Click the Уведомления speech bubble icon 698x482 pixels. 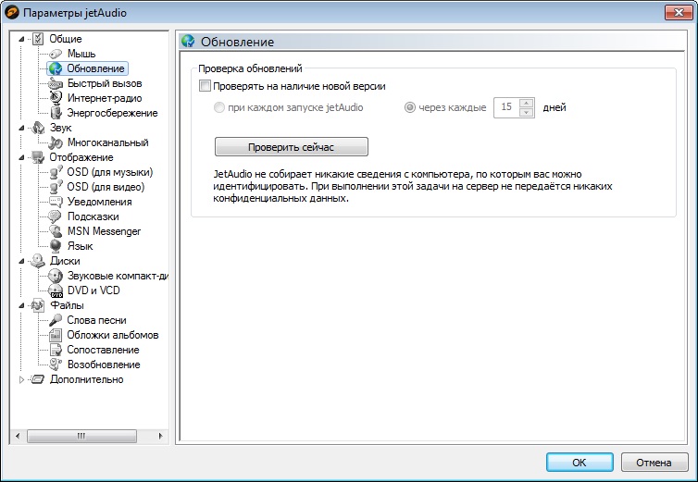coord(56,202)
